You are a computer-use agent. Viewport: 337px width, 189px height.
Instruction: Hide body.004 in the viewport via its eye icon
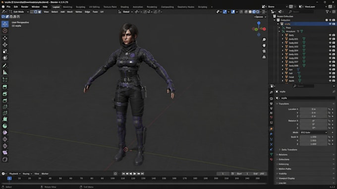(330, 50)
